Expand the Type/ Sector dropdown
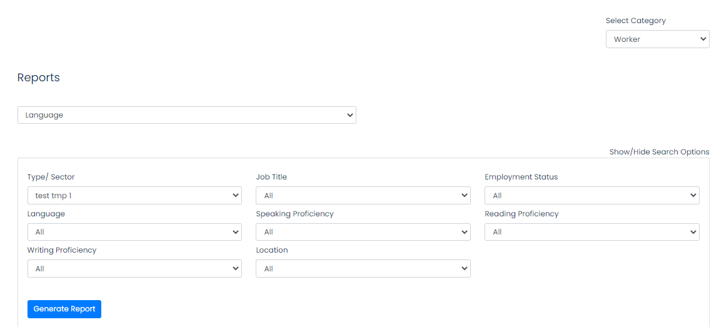Image resolution: width=724 pixels, height=327 pixels. pyautogui.click(x=134, y=195)
